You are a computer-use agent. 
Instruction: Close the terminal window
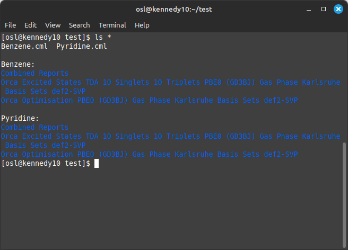point(338,9)
